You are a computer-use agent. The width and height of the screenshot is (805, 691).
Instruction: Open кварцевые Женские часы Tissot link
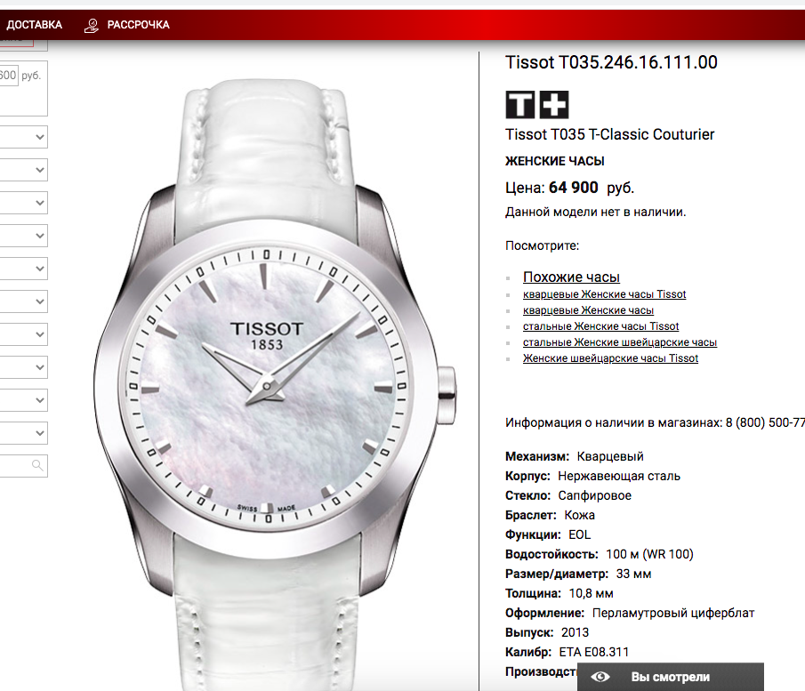[604, 294]
